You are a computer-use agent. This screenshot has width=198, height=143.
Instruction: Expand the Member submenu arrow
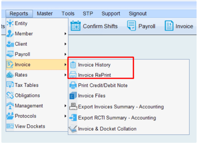[x=65, y=34]
